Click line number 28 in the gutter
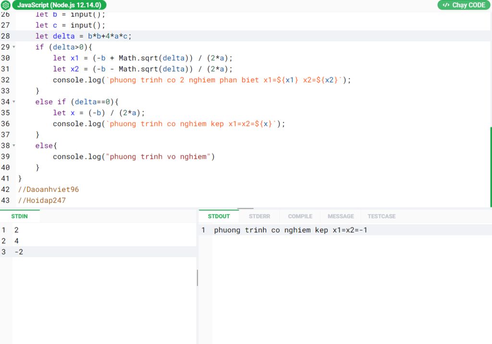492x344 pixels. pos(5,36)
